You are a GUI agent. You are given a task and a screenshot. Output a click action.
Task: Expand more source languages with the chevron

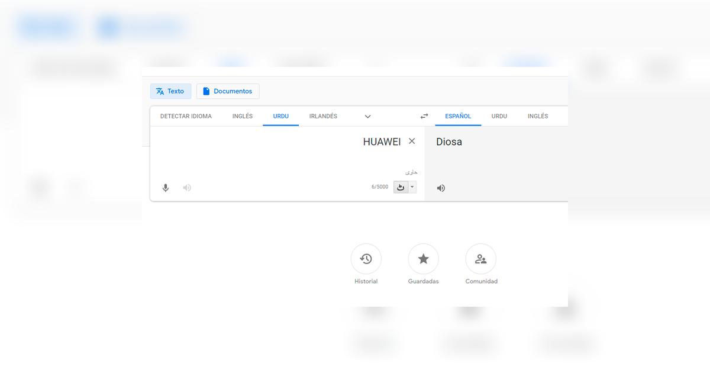click(x=367, y=116)
